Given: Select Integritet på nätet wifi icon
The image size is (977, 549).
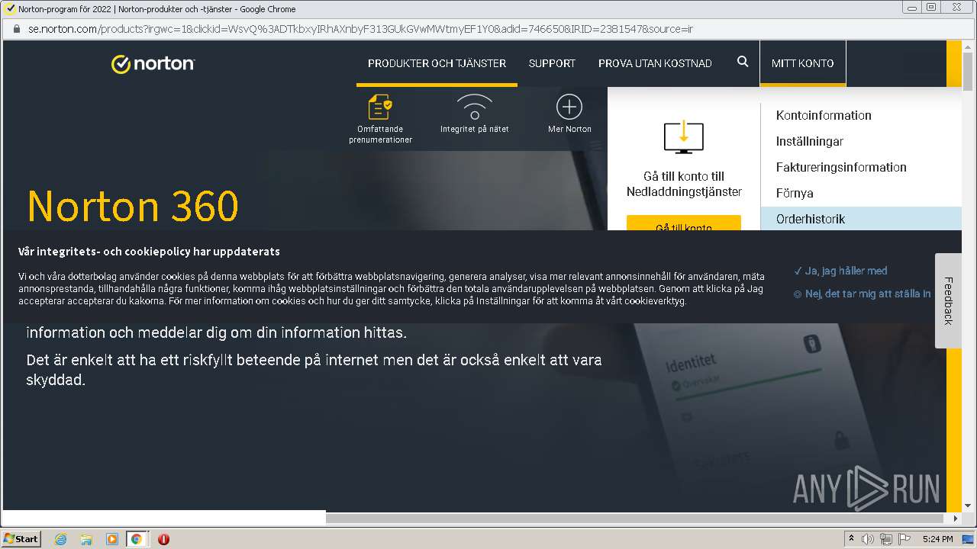Looking at the screenshot, I should tap(474, 107).
